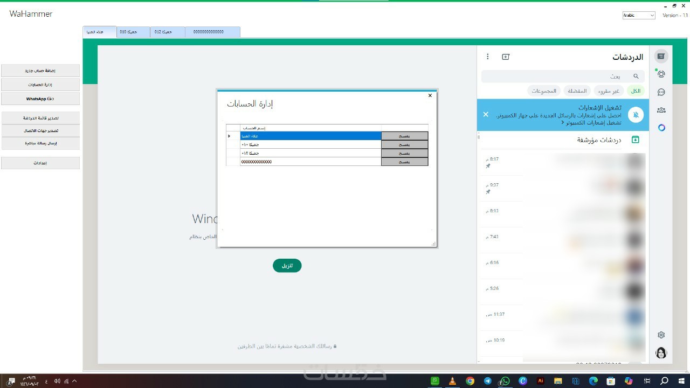The image size is (690, 388).
Task: Click the new chat icon
Action: (506, 57)
